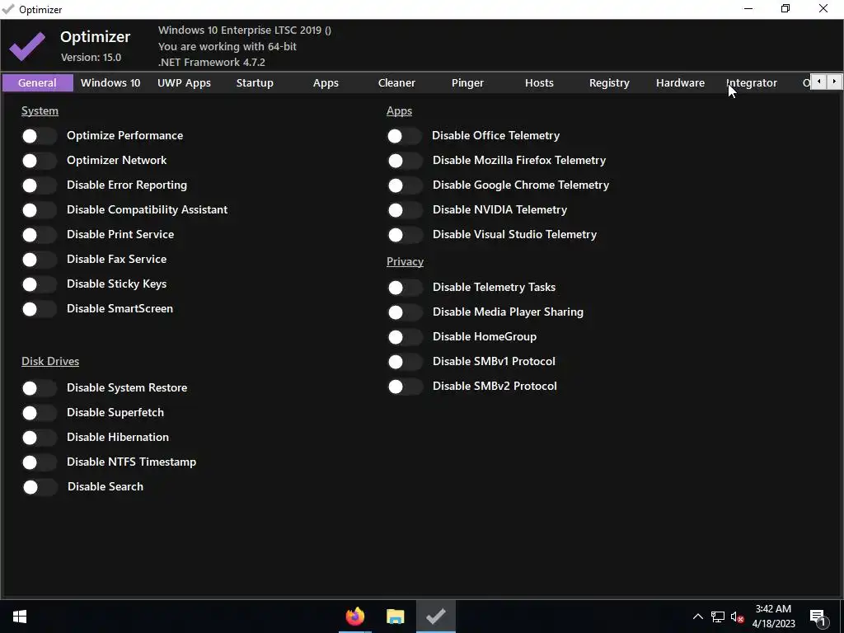Toggle Disable Office Telemetry
The width and height of the screenshot is (844, 633).
pos(405,136)
